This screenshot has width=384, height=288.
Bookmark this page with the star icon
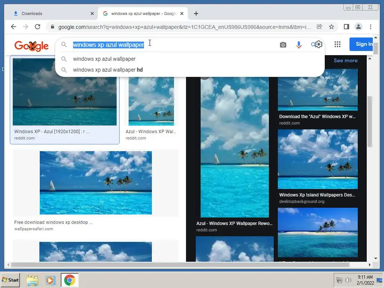tap(331, 27)
